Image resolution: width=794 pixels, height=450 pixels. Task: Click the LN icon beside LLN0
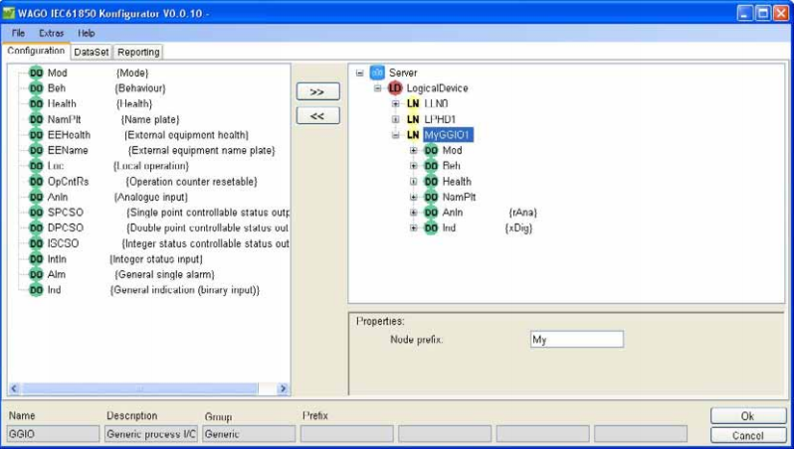[413, 103]
